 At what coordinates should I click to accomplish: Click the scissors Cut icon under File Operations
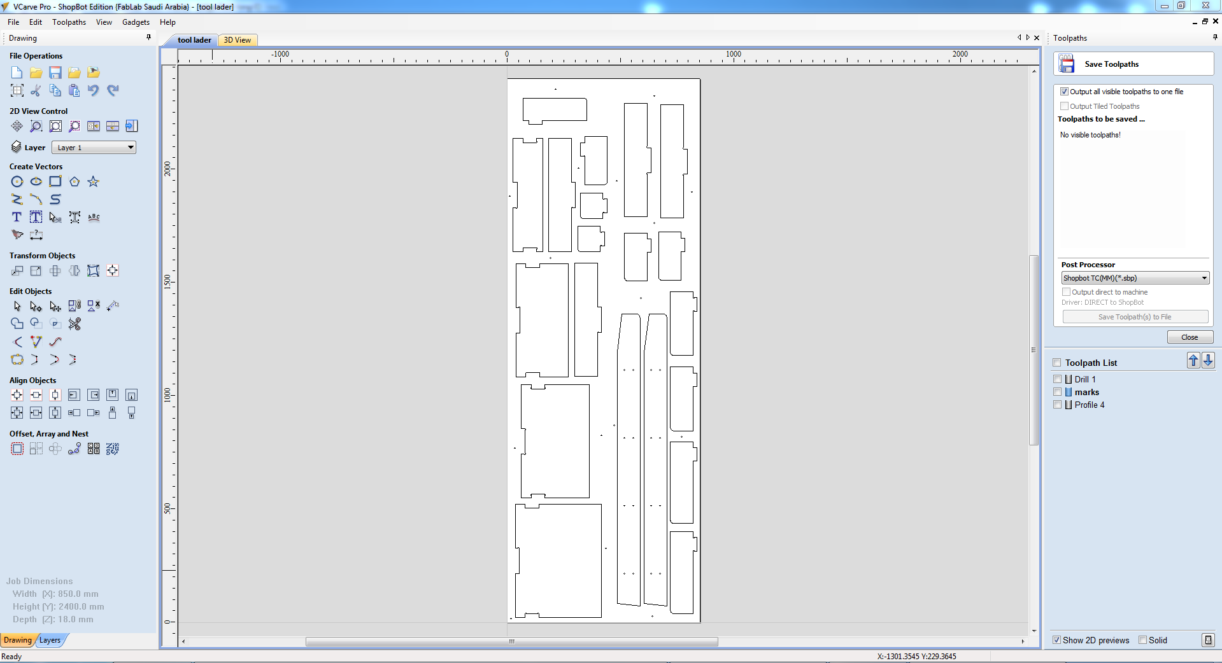36,90
